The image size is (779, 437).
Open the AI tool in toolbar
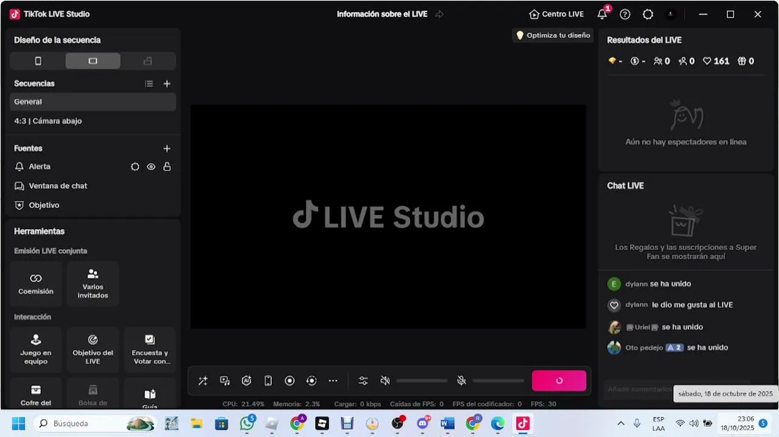tap(246, 381)
